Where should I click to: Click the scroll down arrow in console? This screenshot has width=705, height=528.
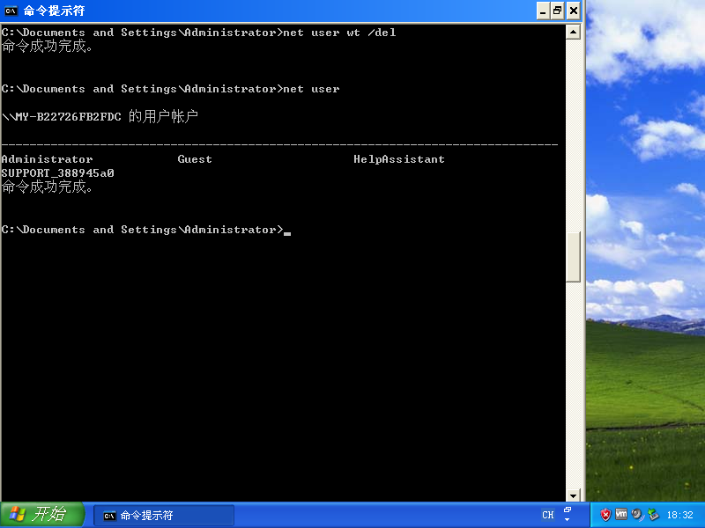point(573,495)
